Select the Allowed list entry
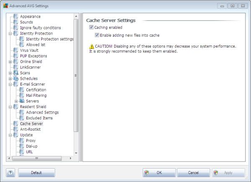Screen dimensions: 251x182 pyautogui.click(x=36, y=45)
